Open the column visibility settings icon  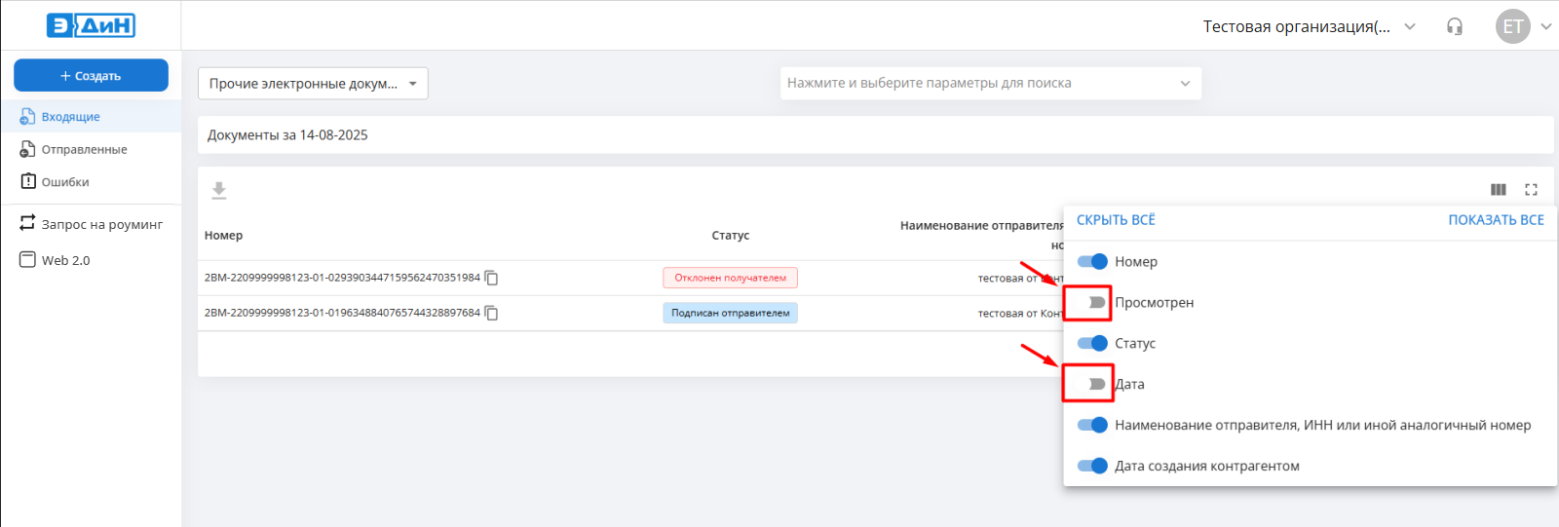[1498, 190]
